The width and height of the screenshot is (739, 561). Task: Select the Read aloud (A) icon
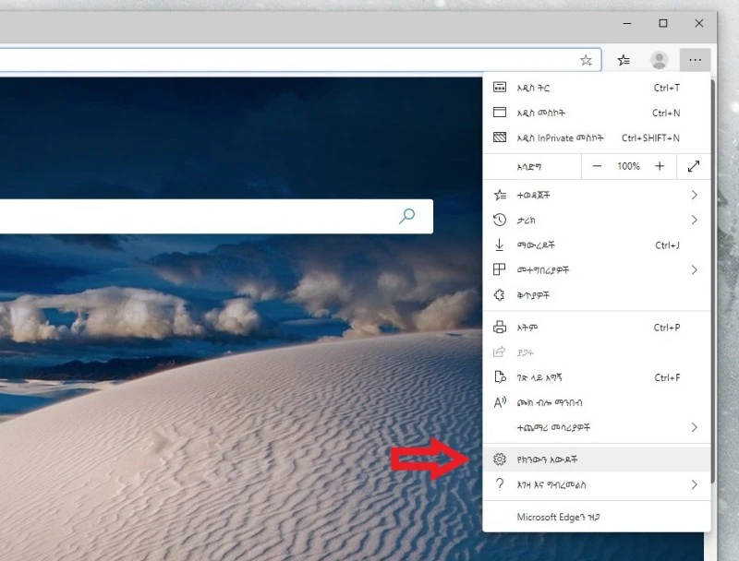coord(499,403)
